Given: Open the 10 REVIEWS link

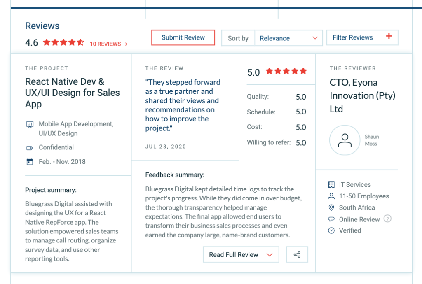Looking at the screenshot, I should 105,44.
